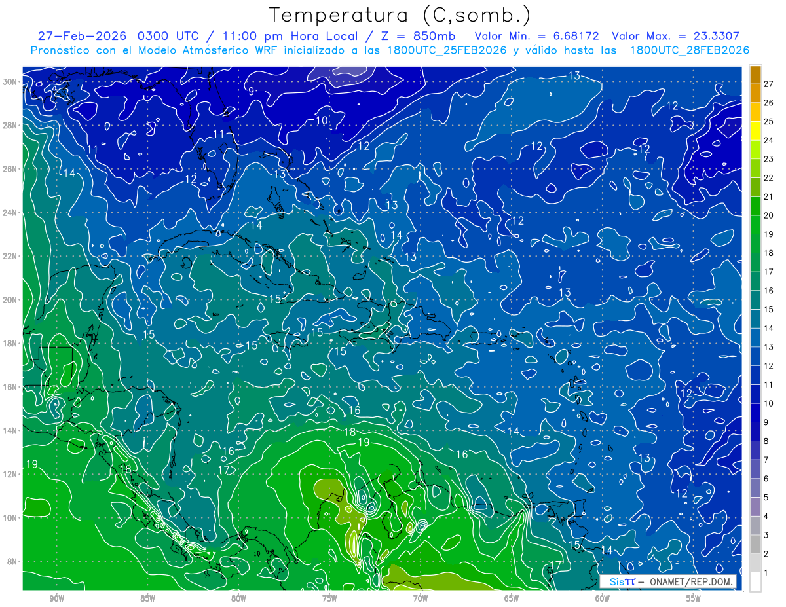Screen dimensions: 786x607
Task: Click the "90W" longitude axis label
Action: point(56,598)
